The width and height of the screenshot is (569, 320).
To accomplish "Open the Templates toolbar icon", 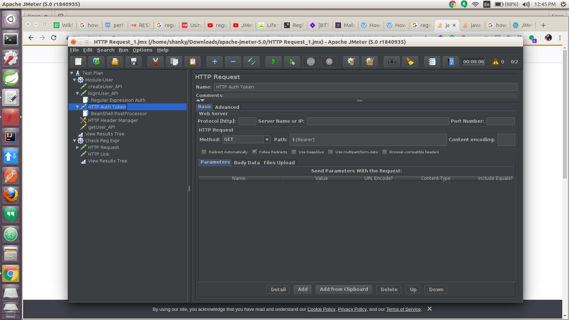I will [x=96, y=62].
